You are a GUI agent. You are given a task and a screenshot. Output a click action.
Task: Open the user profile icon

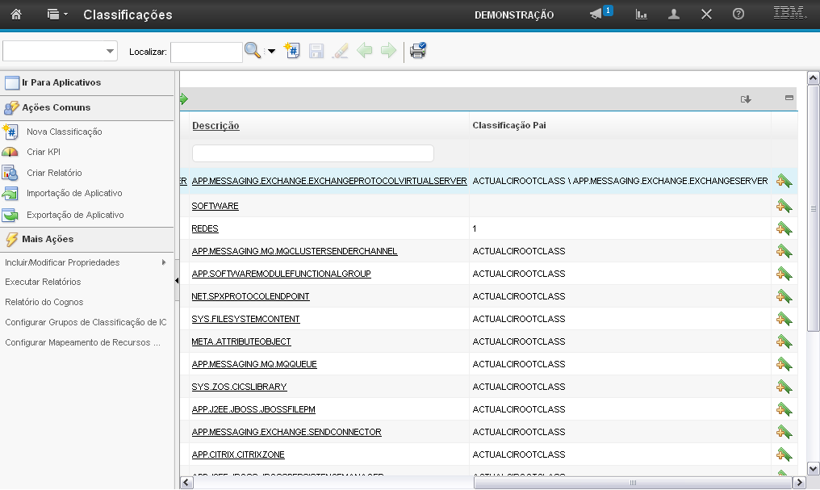(x=674, y=15)
